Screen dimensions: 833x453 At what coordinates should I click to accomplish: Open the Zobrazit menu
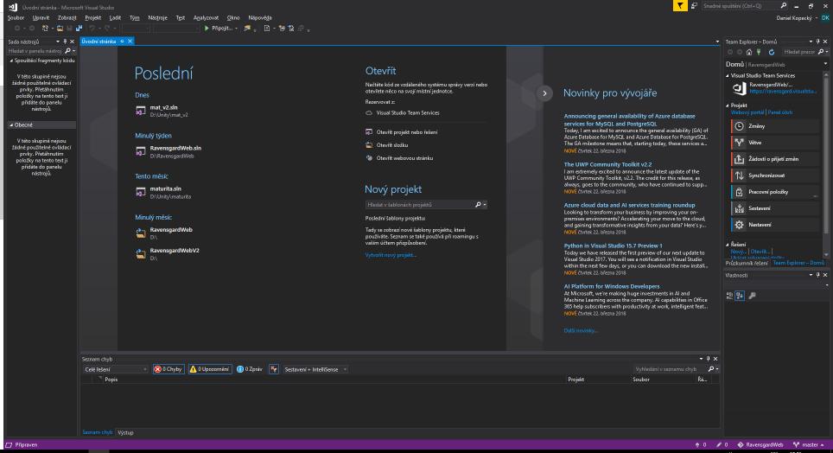(67, 17)
